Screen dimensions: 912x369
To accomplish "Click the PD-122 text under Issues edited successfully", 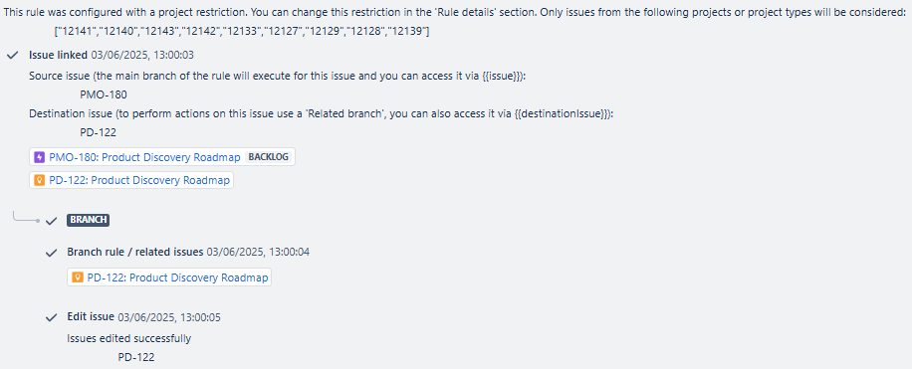I will [136, 357].
